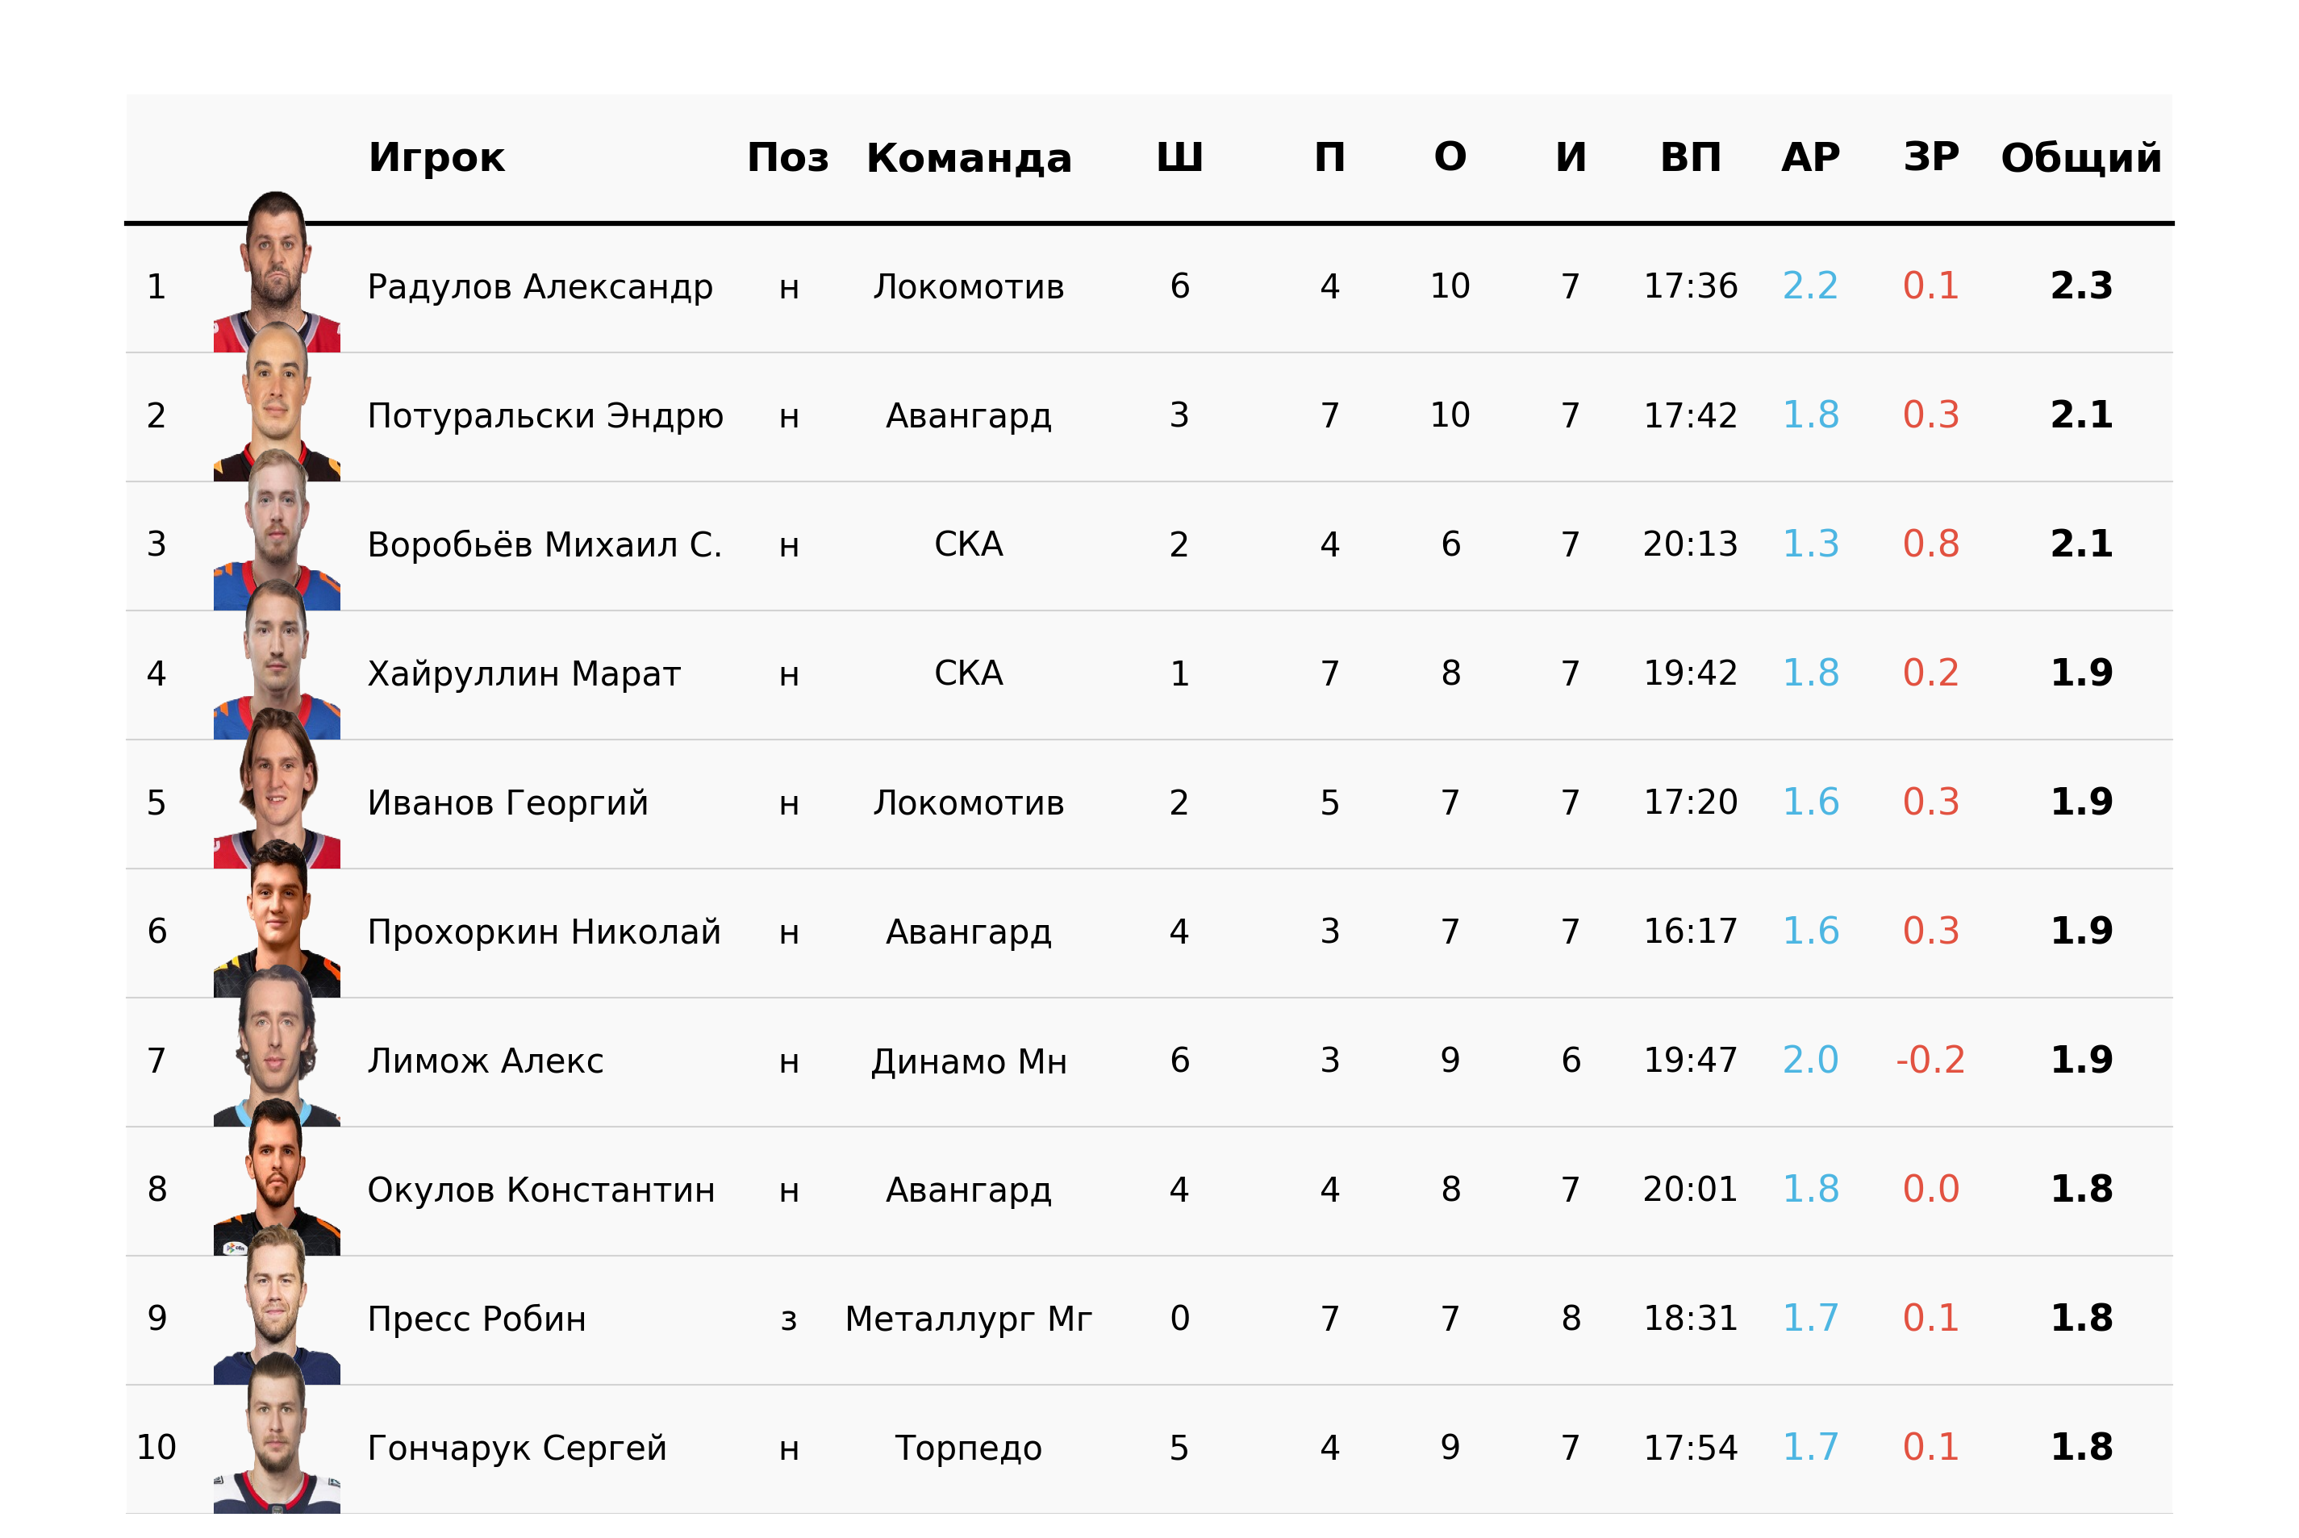Open Воробьёв Михаил С. portrait image
This screenshot has width=2299, height=1538.
(277, 530)
